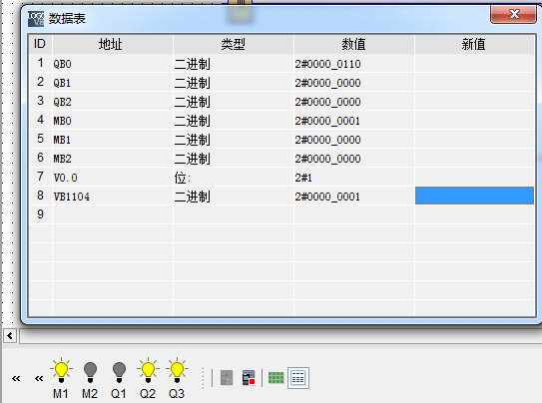Viewport: 542px width, 403px height.
Task: Open the green grid table icon
Action: click(275, 378)
